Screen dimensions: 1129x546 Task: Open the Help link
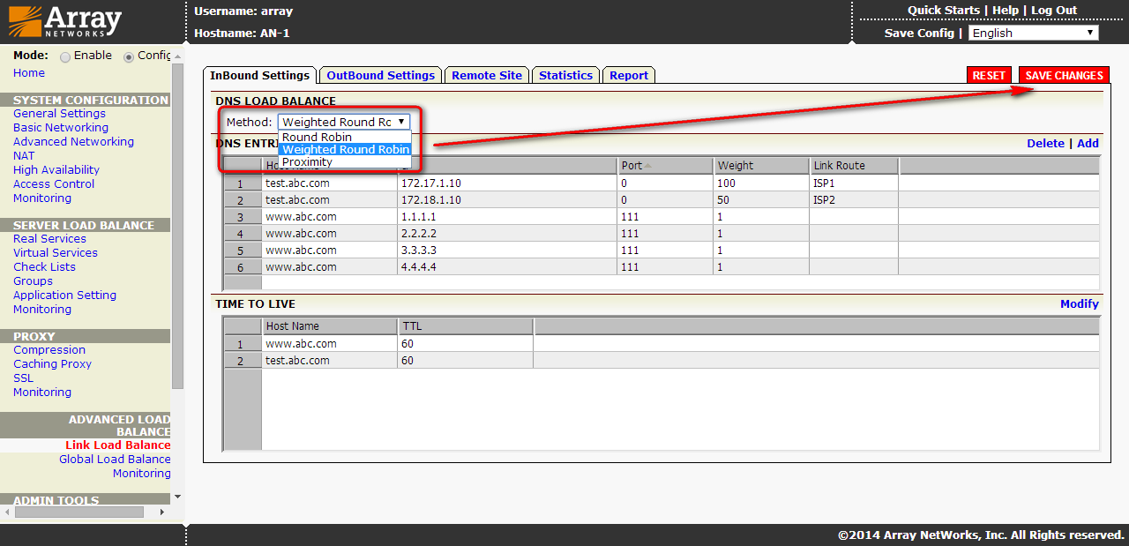click(x=1006, y=10)
